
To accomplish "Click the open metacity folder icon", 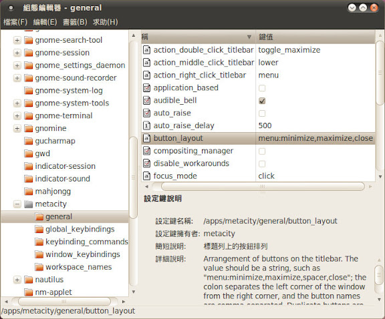I will [29, 204].
